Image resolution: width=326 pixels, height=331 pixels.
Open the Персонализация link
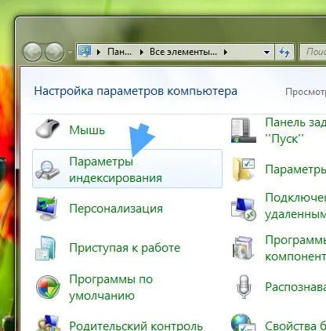[x=116, y=209]
